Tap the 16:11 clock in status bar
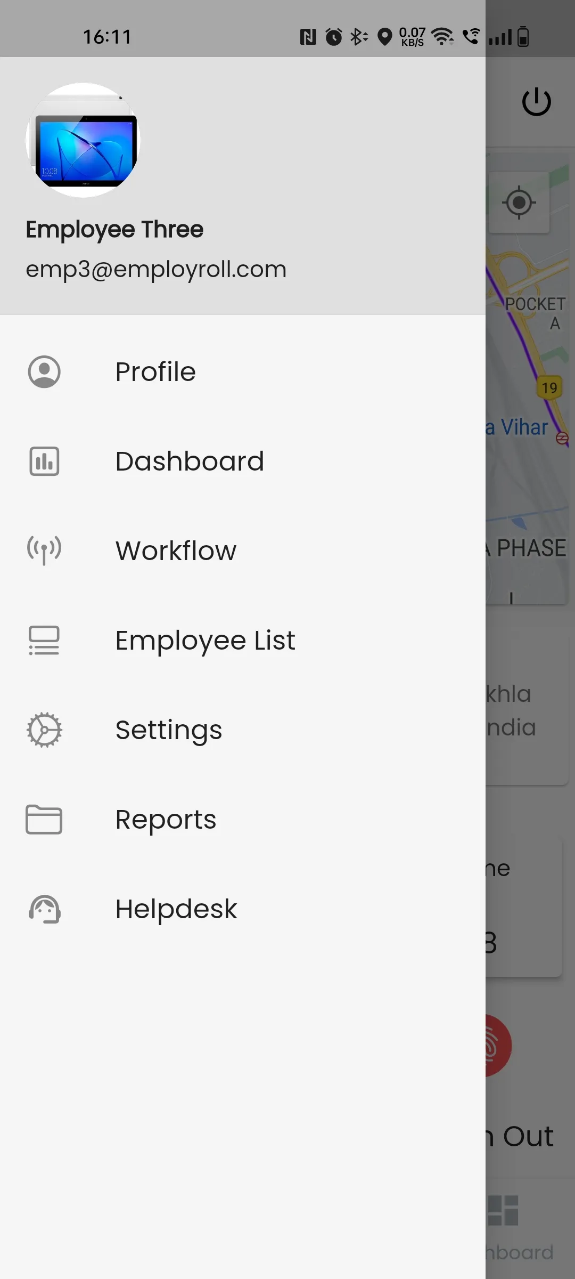This screenshot has width=575, height=1279. coord(107,37)
